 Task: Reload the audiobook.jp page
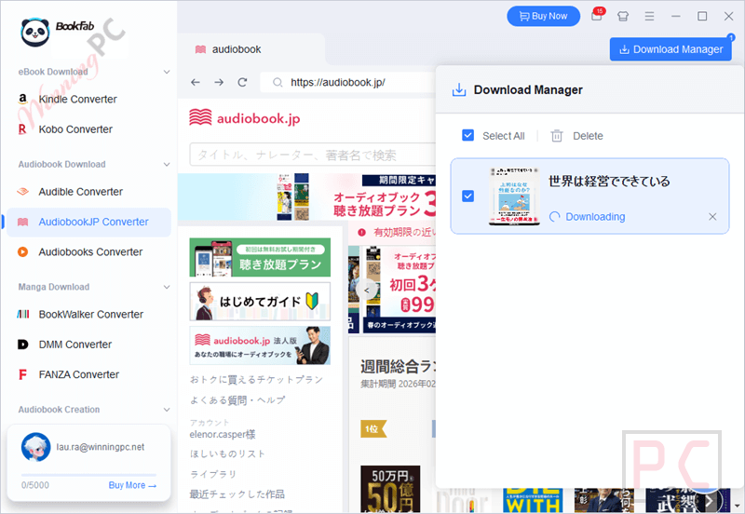point(242,83)
